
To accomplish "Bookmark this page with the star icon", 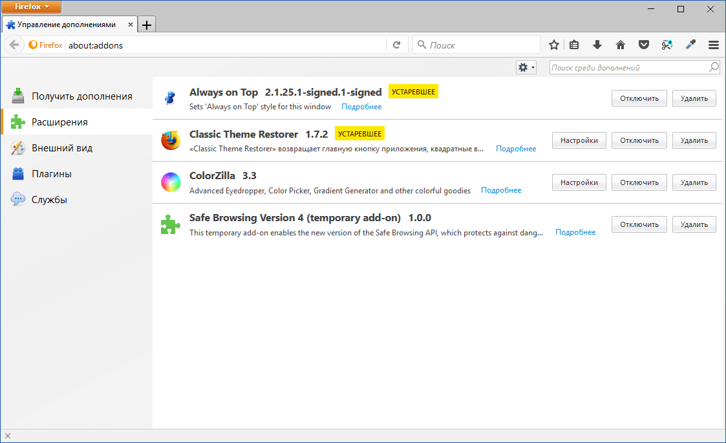I will pos(554,45).
